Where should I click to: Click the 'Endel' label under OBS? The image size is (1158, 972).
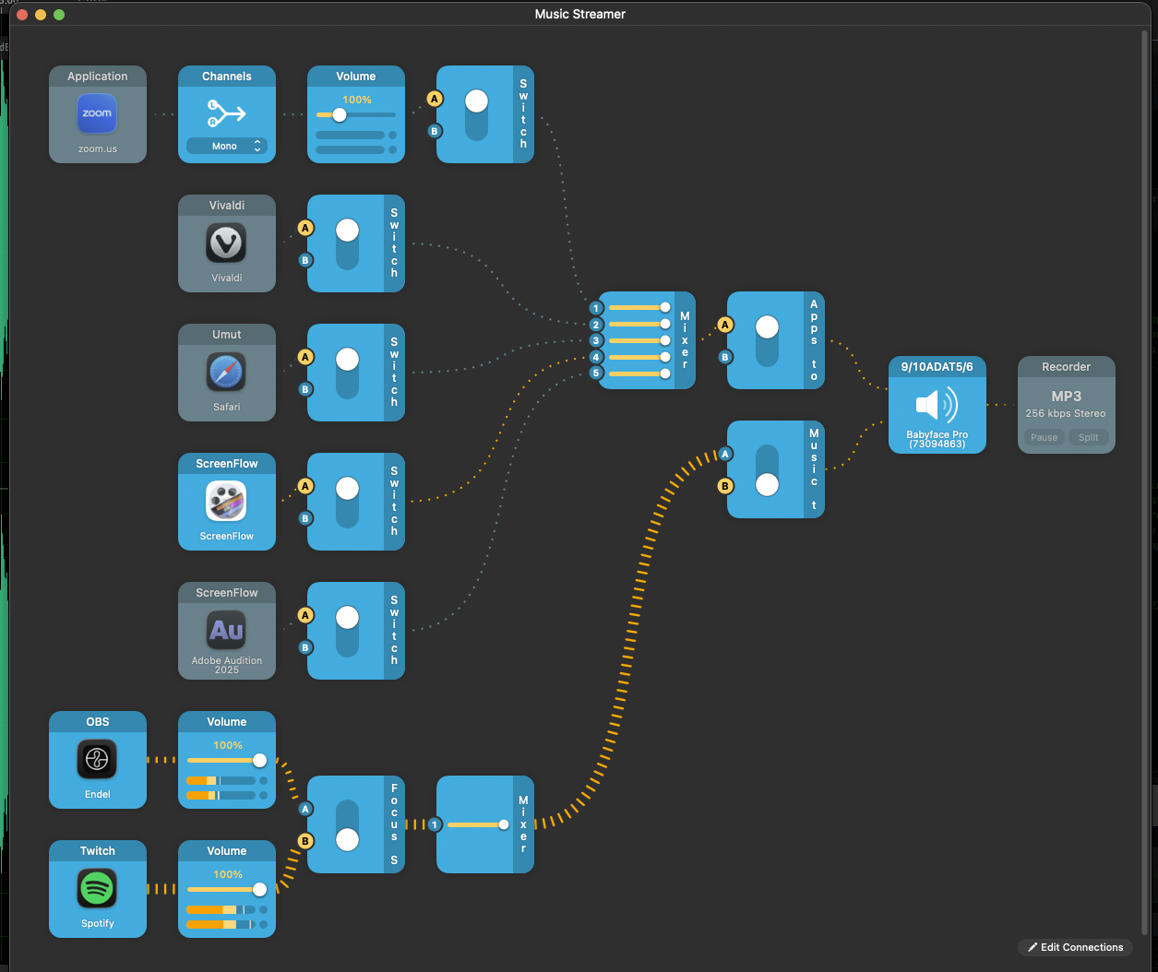pyautogui.click(x=97, y=794)
